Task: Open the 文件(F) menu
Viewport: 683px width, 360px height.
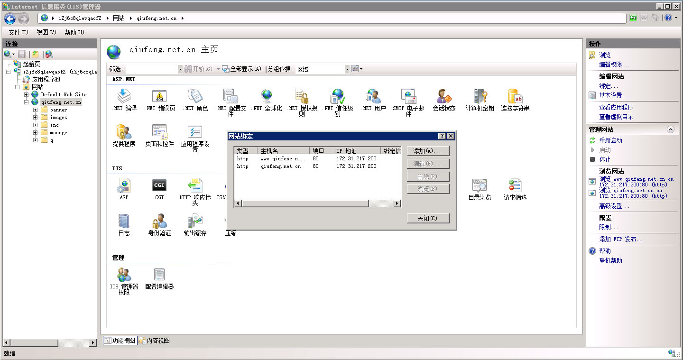Action: pyautogui.click(x=18, y=32)
